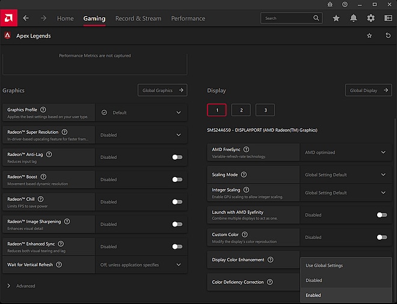Viewport: 397px width, 304px height.
Task: Open favorites star in top bar
Action: coord(336,18)
